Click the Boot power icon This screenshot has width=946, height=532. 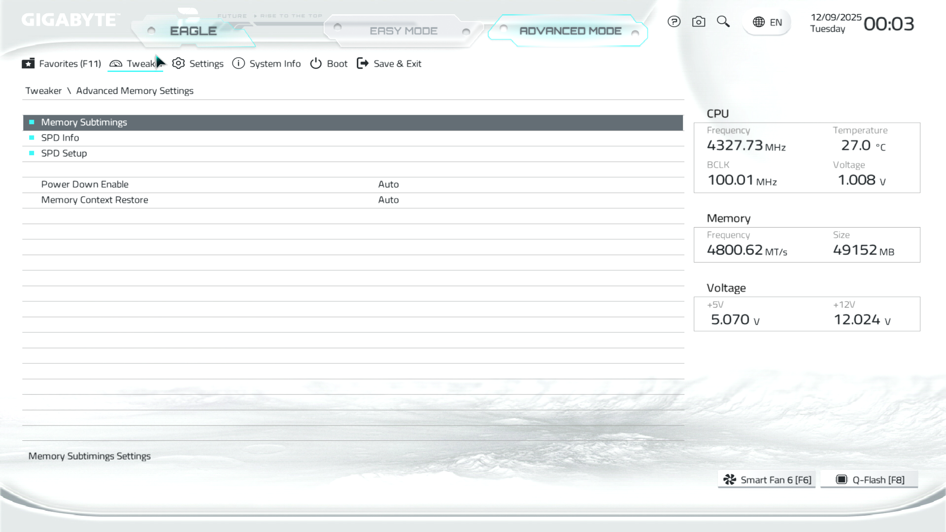pyautogui.click(x=316, y=64)
